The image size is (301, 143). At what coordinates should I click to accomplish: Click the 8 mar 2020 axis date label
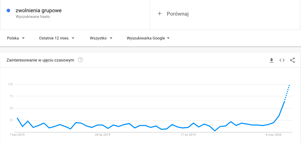(x=274, y=135)
